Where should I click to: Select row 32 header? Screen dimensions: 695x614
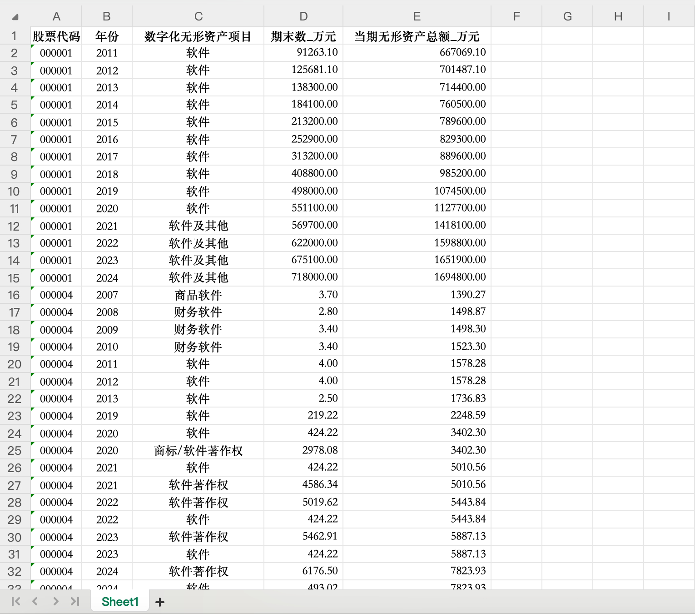[15, 572]
